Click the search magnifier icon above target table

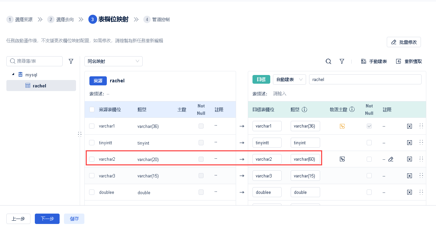click(x=329, y=61)
